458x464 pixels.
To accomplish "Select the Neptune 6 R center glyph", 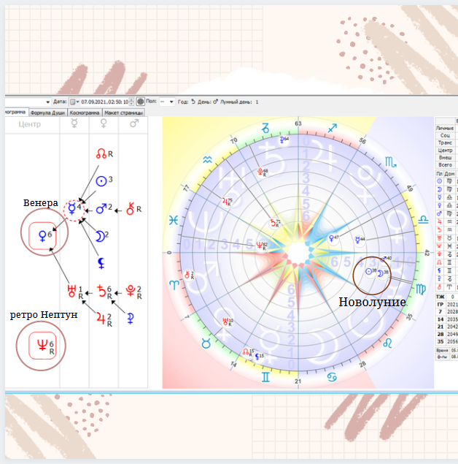I will coord(42,346).
